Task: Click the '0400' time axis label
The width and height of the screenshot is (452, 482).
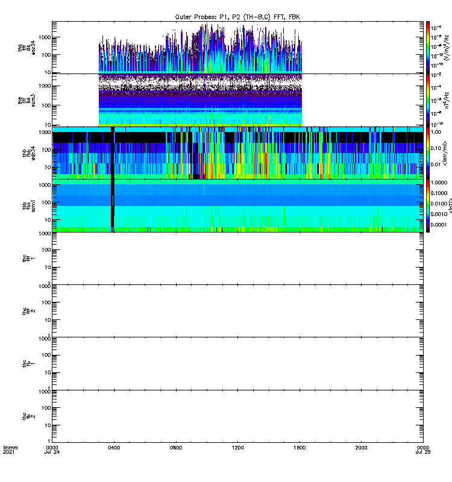Action: click(114, 448)
